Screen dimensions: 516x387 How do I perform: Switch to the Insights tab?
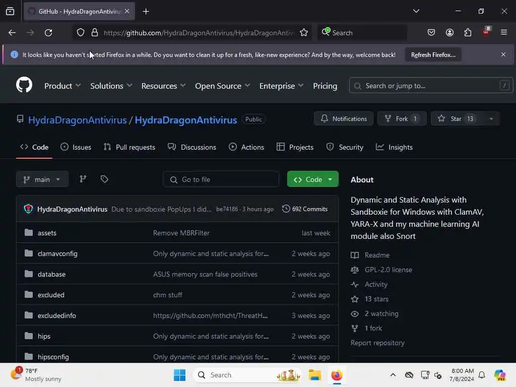pos(394,148)
